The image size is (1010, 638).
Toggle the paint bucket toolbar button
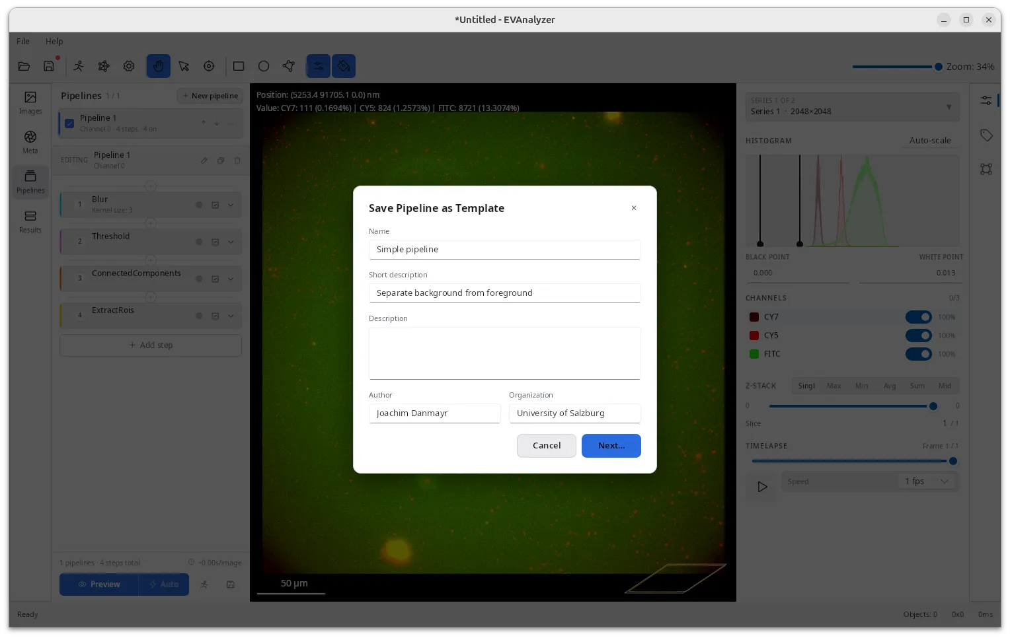click(x=344, y=66)
